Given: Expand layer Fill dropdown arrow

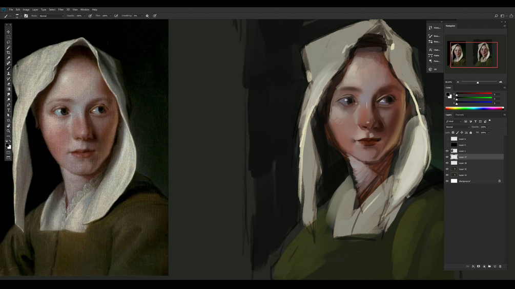Looking at the screenshot, I should coord(489,132).
